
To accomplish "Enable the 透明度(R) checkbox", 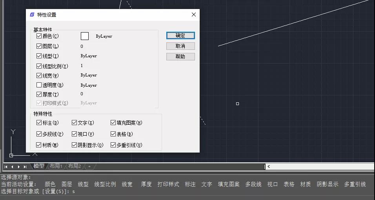I will click(39, 85).
